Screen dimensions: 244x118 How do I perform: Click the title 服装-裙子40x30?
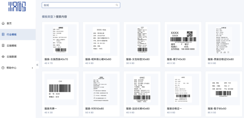176,59
